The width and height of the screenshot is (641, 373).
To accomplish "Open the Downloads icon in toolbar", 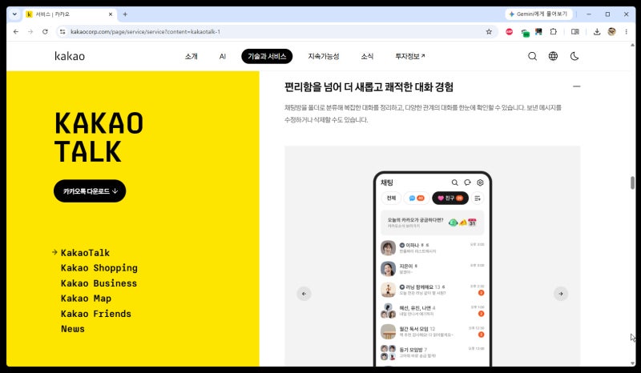I will click(597, 31).
